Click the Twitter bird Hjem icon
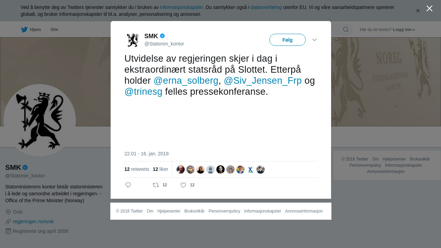The image size is (441, 248). pos(24,30)
